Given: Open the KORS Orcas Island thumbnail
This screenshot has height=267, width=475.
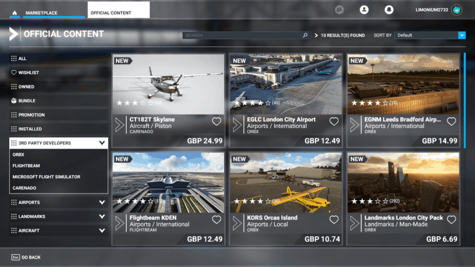Looking at the screenshot, I should point(286,183).
